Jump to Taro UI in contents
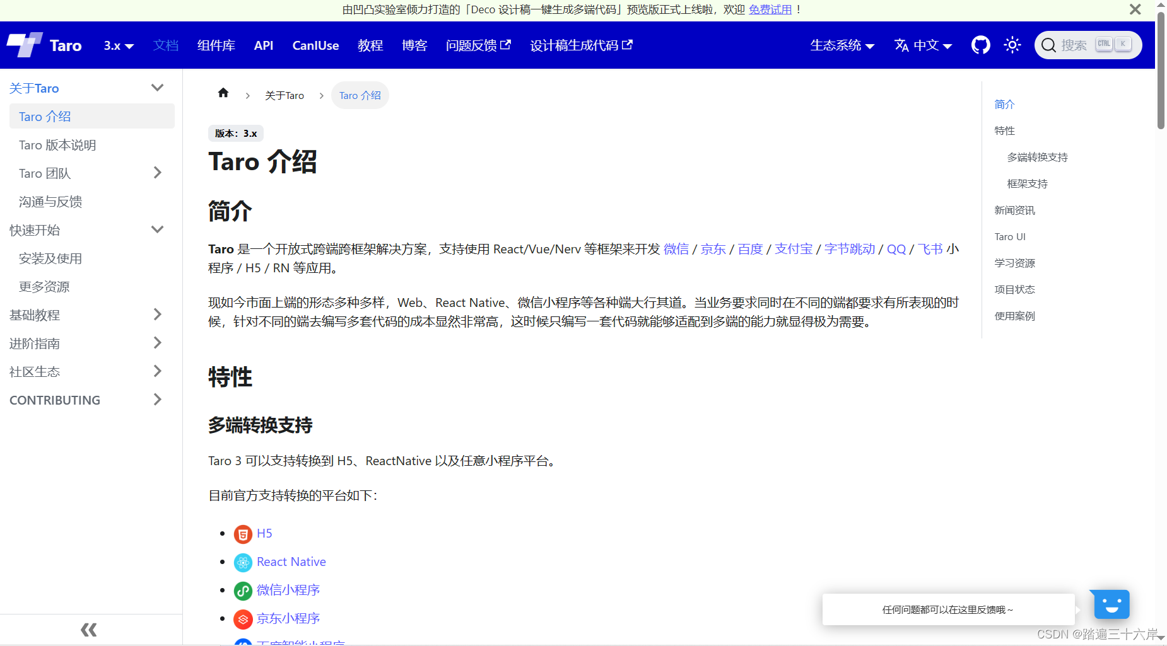The height and width of the screenshot is (646, 1167). pyautogui.click(x=1010, y=236)
